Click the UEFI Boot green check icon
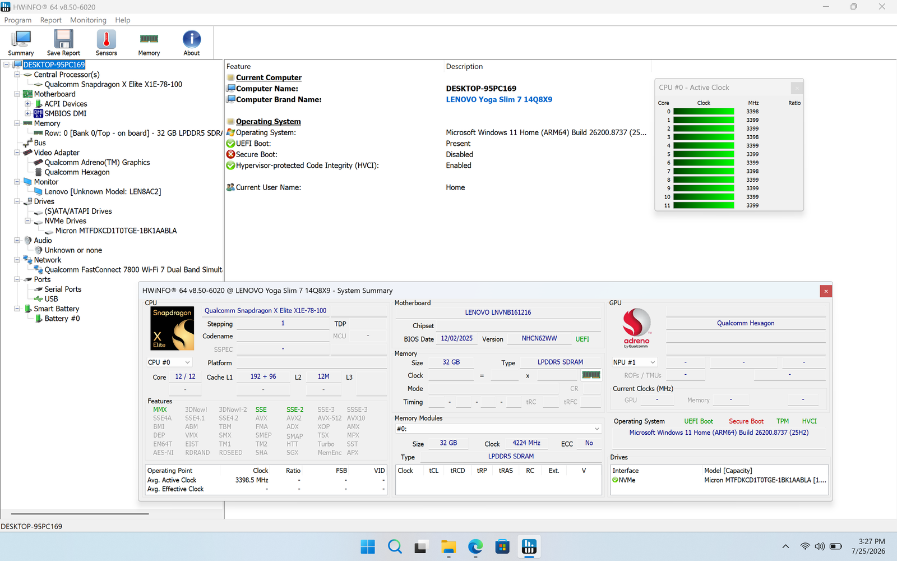This screenshot has width=897, height=561. click(x=230, y=144)
